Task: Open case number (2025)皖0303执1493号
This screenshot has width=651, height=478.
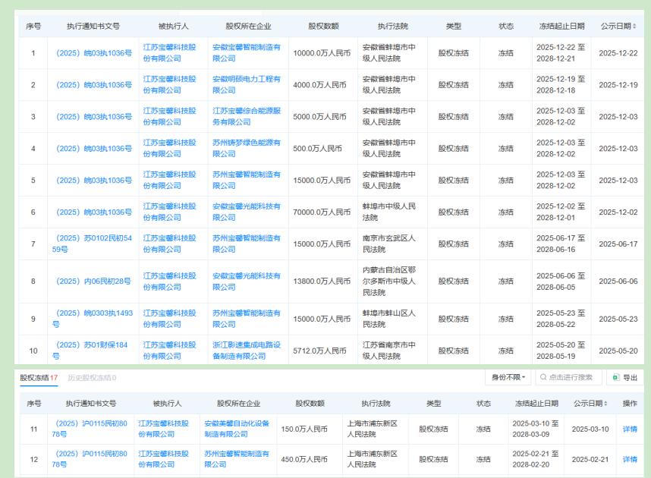Action: [x=92, y=318]
